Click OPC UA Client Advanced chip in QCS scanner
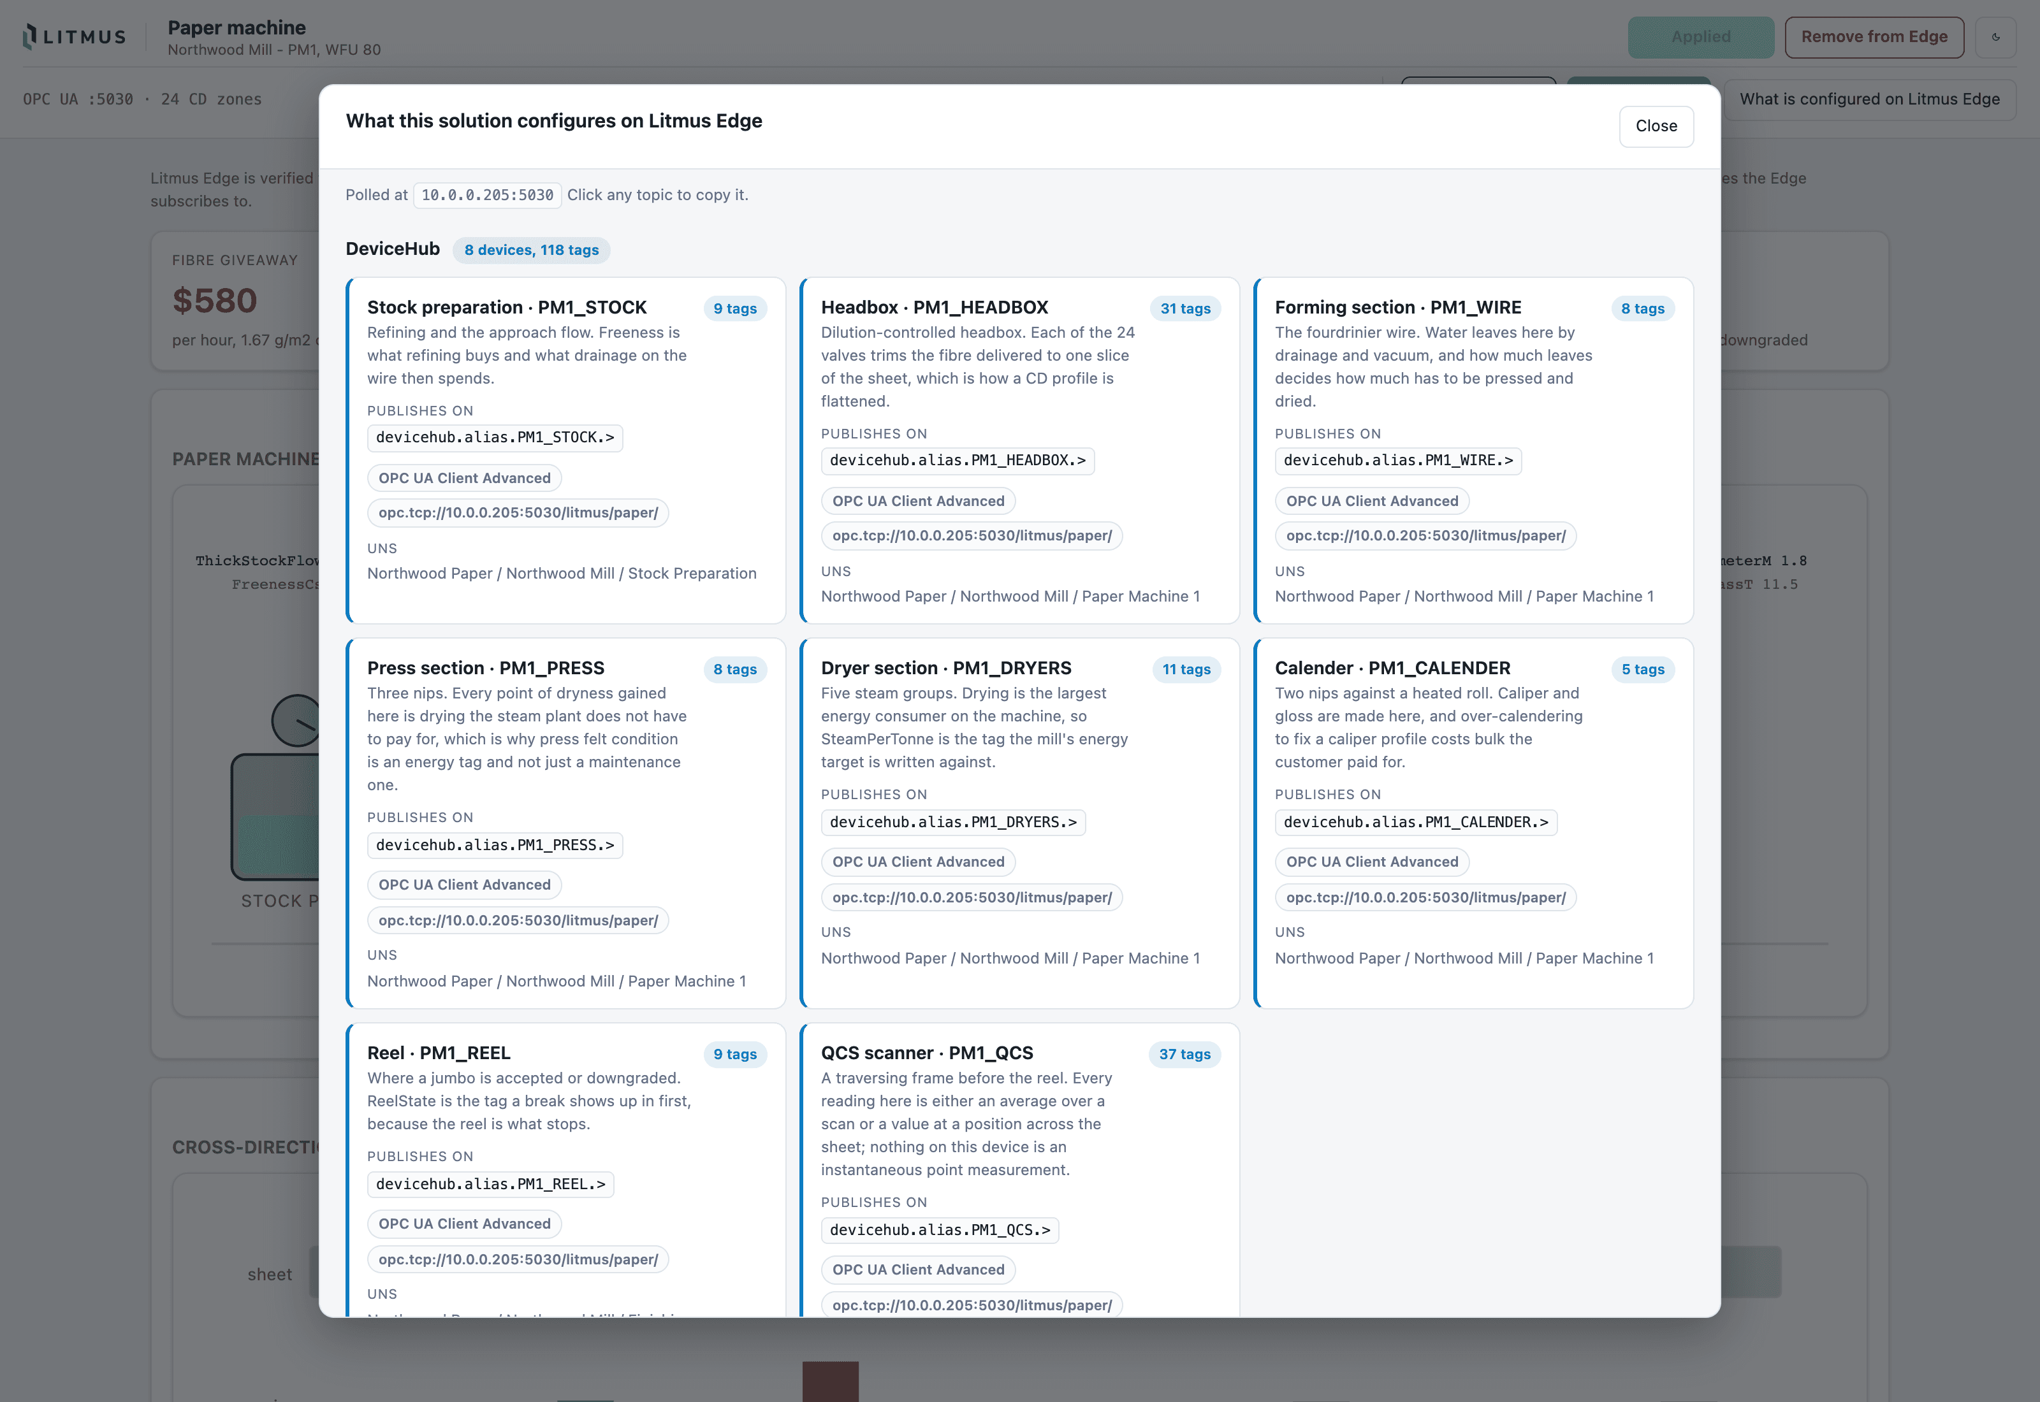The width and height of the screenshot is (2040, 1402). pyautogui.click(x=918, y=1269)
